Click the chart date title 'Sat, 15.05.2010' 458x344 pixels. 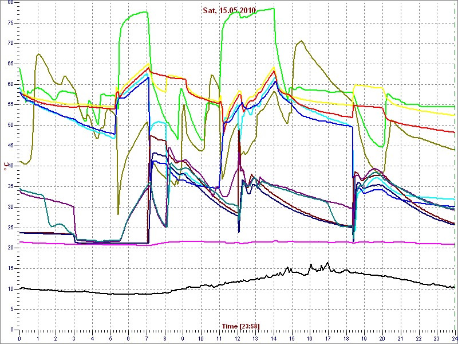pyautogui.click(x=230, y=10)
